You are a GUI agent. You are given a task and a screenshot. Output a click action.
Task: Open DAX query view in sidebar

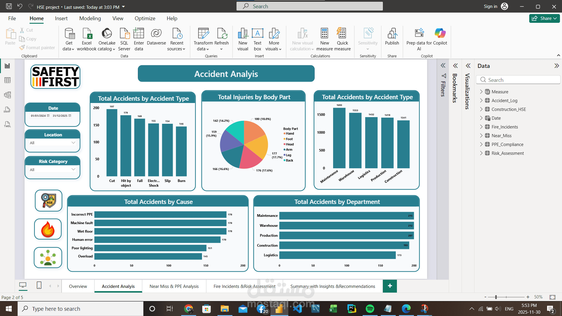pos(7,109)
